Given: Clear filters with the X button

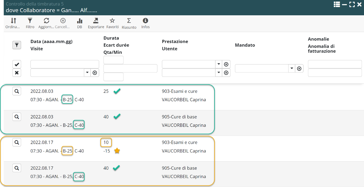Looking at the screenshot, I should [x=17, y=73].
